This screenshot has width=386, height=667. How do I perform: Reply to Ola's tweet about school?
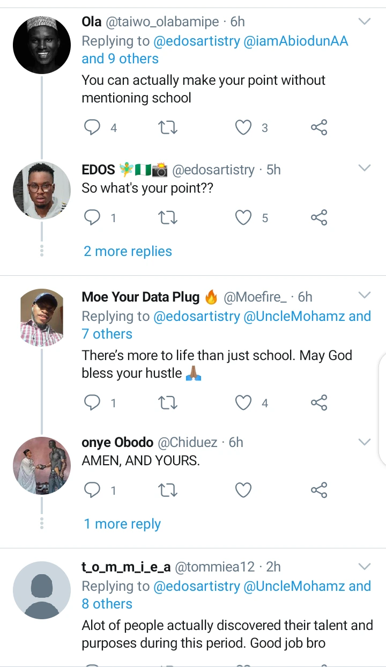point(93,128)
